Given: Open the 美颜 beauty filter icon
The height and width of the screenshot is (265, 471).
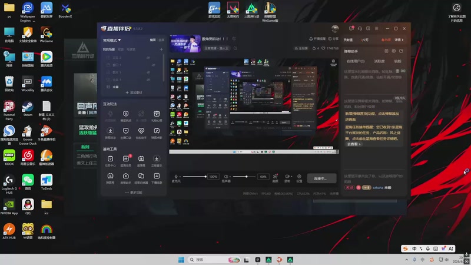Looking at the screenshot, I should pos(275,178).
